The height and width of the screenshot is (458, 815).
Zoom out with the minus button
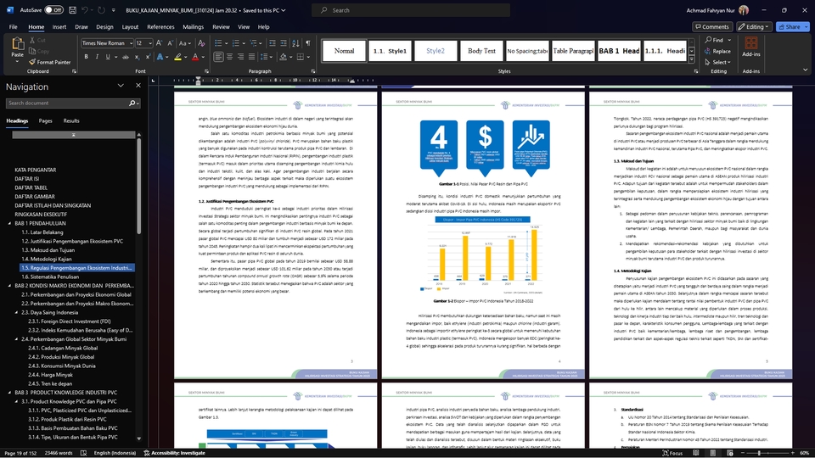742,453
